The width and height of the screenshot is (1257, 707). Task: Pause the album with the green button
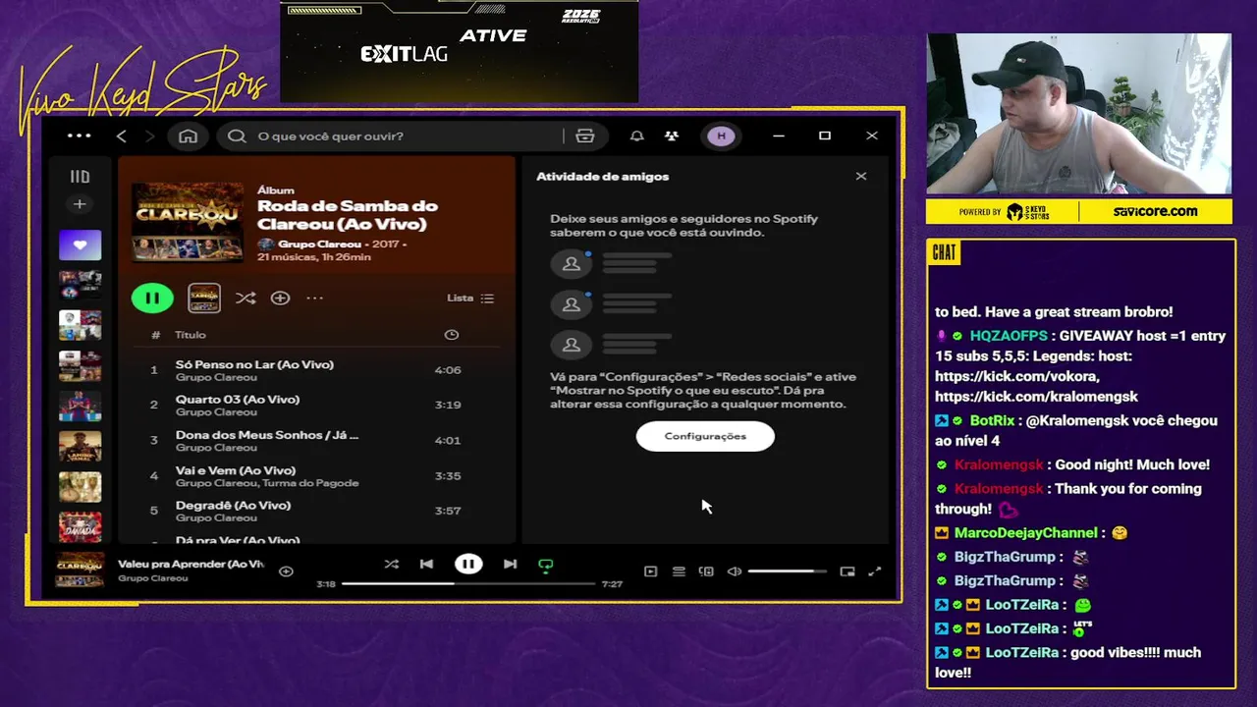[152, 298]
